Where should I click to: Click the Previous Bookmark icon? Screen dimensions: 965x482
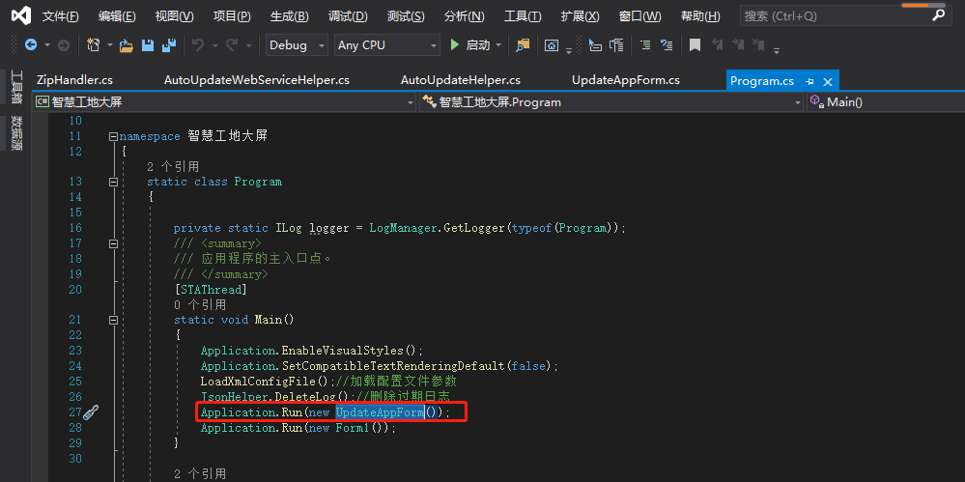point(717,45)
